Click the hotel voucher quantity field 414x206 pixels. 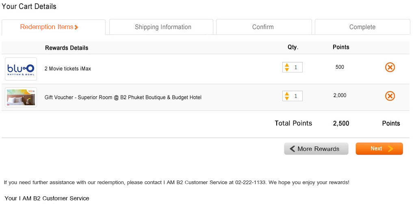click(x=293, y=96)
